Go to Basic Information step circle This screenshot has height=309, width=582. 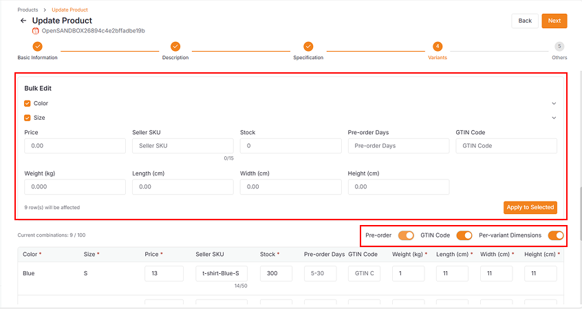click(37, 47)
